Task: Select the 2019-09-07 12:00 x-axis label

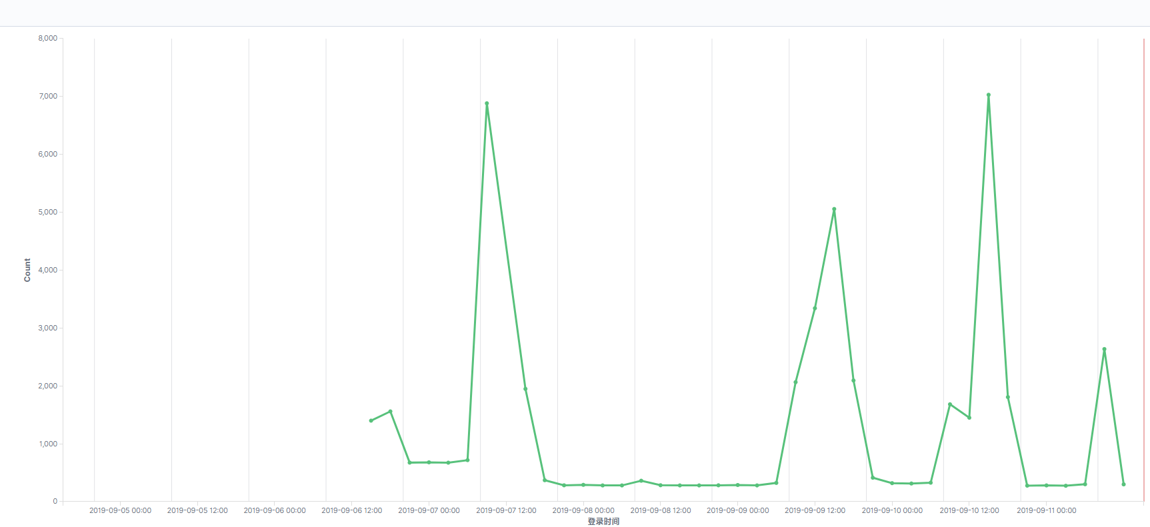Action: pyautogui.click(x=506, y=510)
